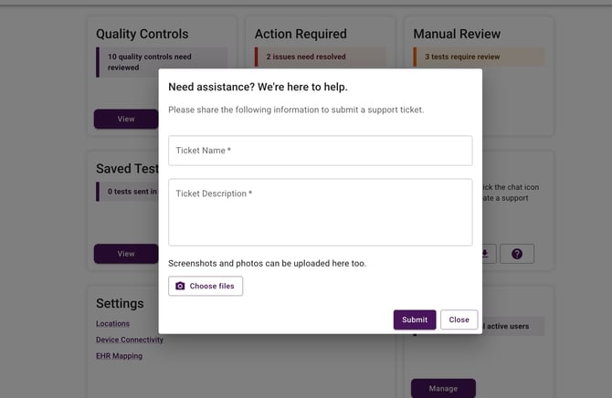Click the camera icon on Choose files
Screen dimensions: 612x398
pos(180,286)
